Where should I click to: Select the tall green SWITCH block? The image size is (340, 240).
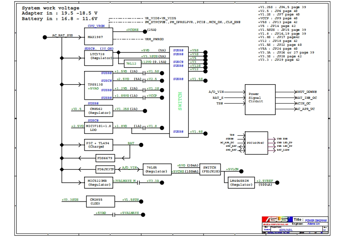180,92
